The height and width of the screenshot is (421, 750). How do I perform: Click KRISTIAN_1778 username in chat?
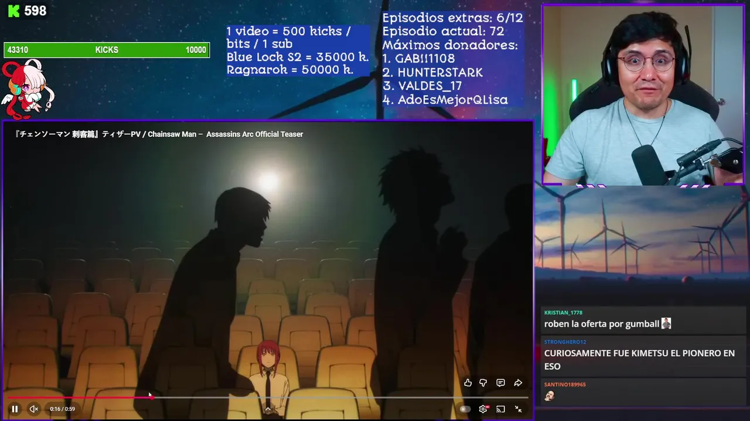(563, 313)
